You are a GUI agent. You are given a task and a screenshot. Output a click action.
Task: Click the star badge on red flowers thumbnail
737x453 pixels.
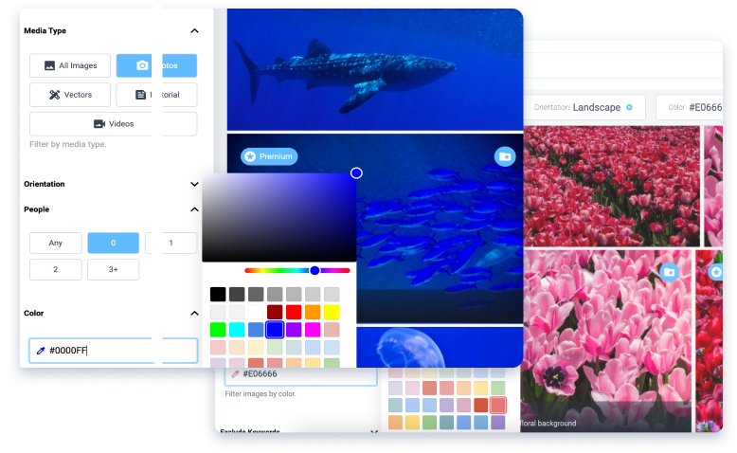point(716,271)
